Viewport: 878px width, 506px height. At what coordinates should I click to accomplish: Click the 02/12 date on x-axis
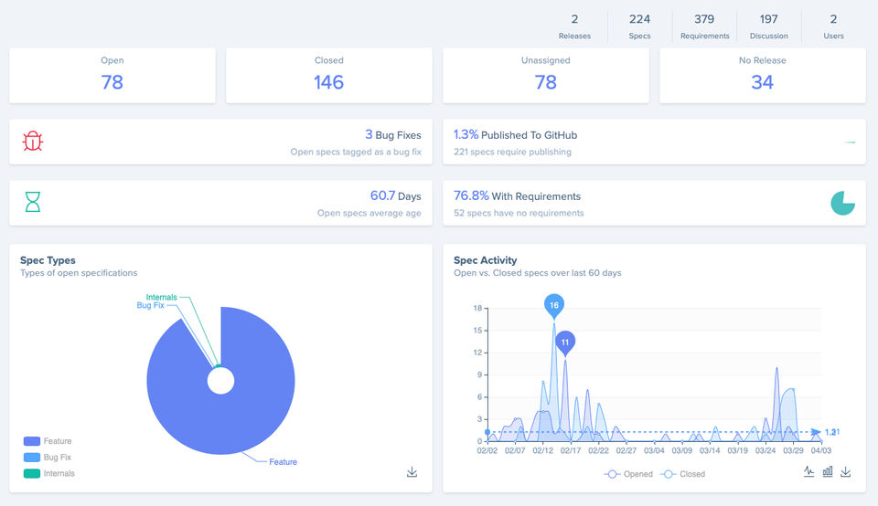(x=542, y=450)
